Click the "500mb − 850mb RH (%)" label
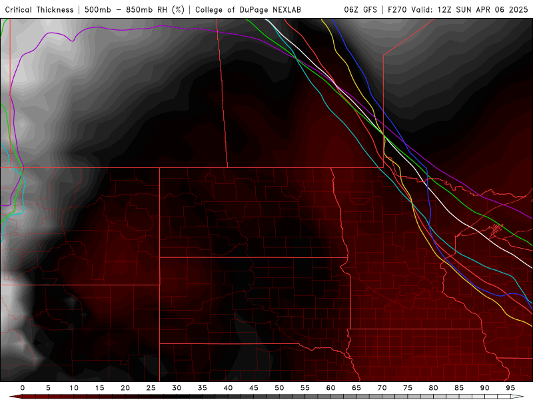 (135, 9)
